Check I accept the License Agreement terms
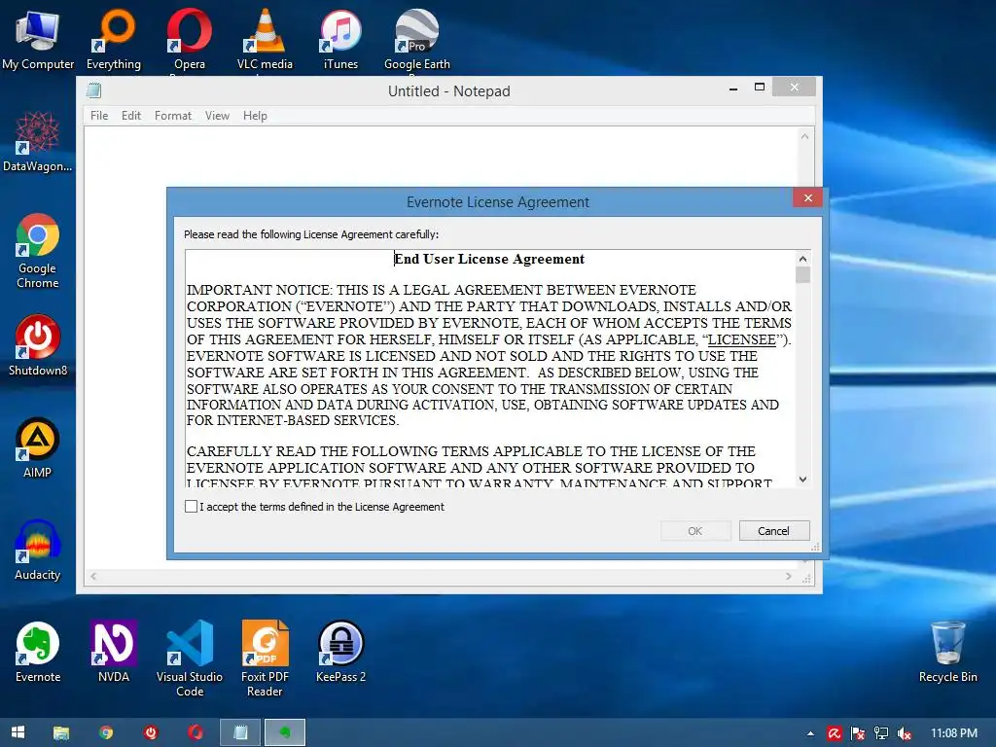This screenshot has height=747, width=996. pyautogui.click(x=191, y=506)
